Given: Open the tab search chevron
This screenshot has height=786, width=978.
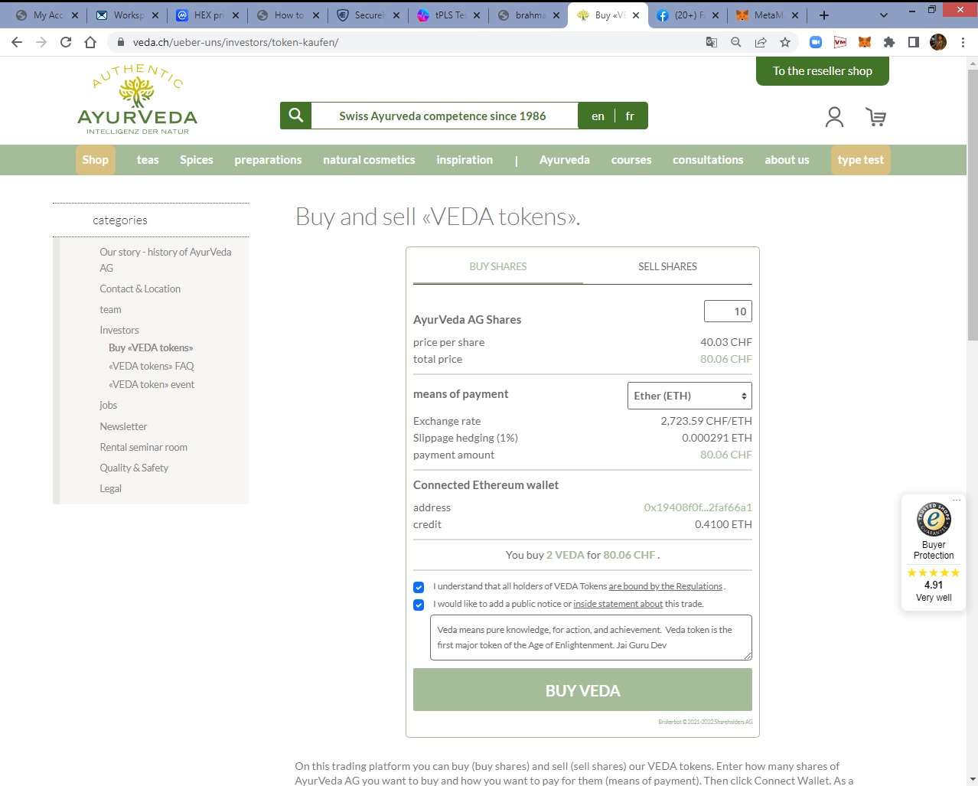Looking at the screenshot, I should [884, 15].
